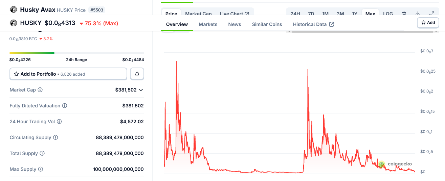Image resolution: width=445 pixels, height=181 pixels.
Task: Click the external link icon beside Historical Data
Action: pyautogui.click(x=332, y=24)
